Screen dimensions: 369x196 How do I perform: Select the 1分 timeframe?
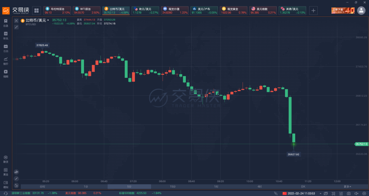(x=86, y=186)
